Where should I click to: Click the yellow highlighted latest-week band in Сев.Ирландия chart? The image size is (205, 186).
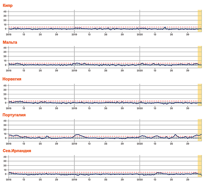(200, 166)
